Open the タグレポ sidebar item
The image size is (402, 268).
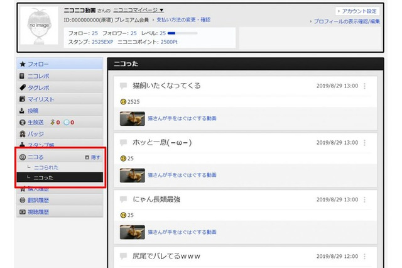pyautogui.click(x=60, y=87)
